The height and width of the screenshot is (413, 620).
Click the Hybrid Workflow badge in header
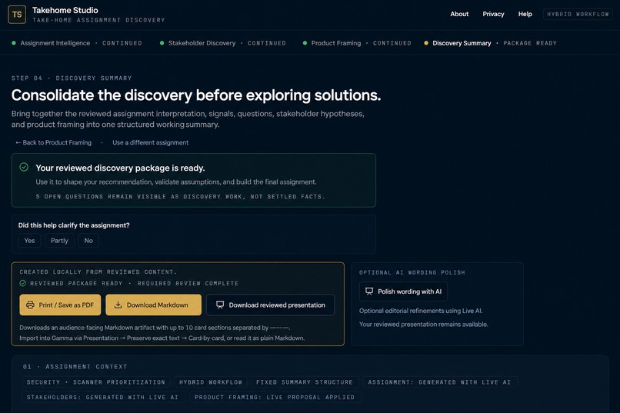click(x=578, y=14)
